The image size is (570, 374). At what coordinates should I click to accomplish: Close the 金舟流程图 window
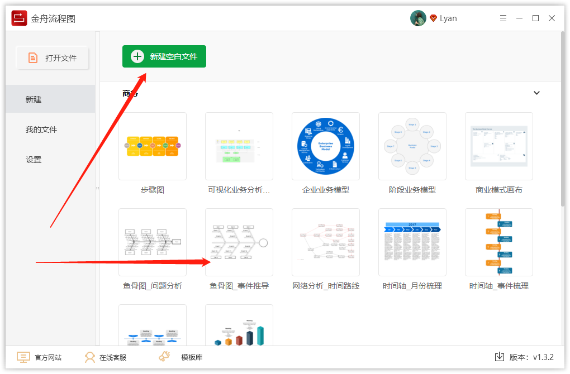pyautogui.click(x=552, y=18)
